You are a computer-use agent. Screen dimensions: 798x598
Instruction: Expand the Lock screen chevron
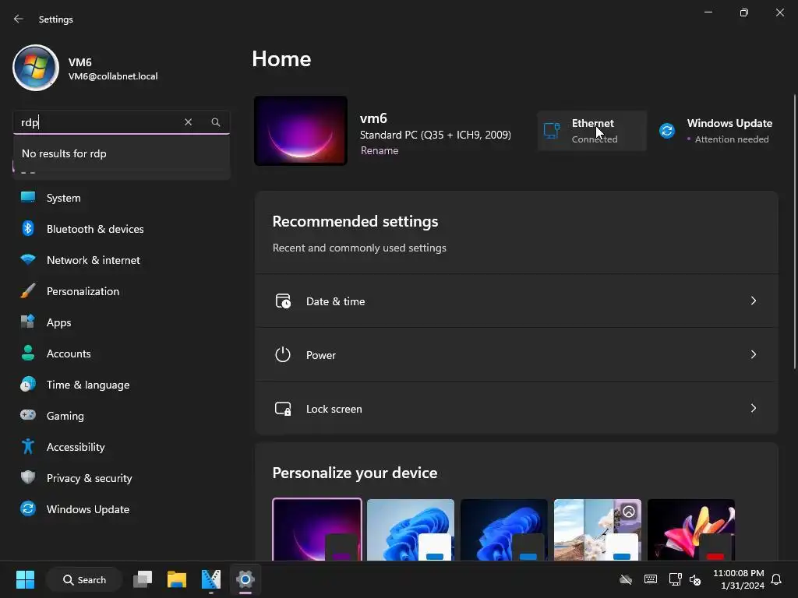pos(754,408)
